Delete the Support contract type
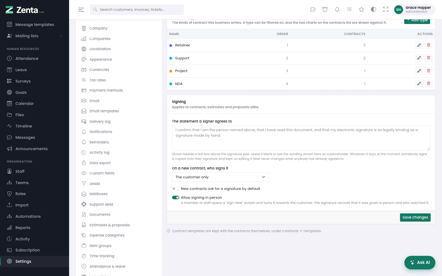 [428, 58]
